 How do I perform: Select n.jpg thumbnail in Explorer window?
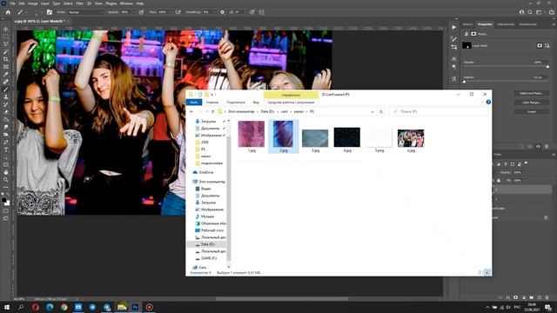(x=411, y=141)
